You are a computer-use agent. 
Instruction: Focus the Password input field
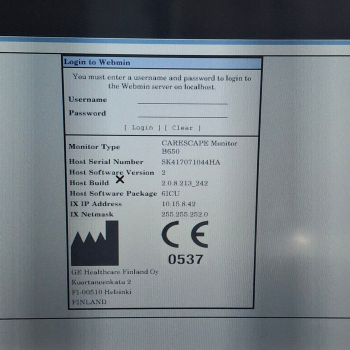[182, 113]
